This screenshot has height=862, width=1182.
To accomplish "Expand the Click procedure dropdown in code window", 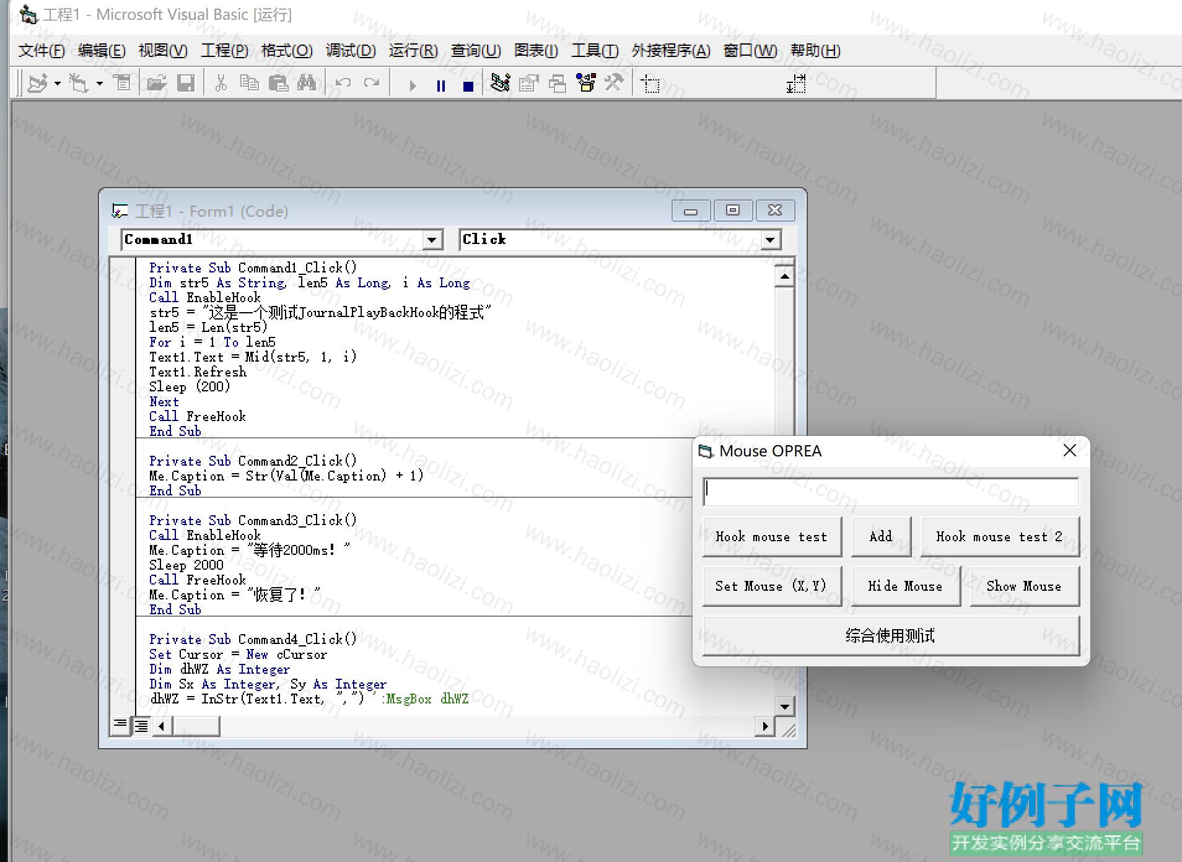I will point(770,240).
